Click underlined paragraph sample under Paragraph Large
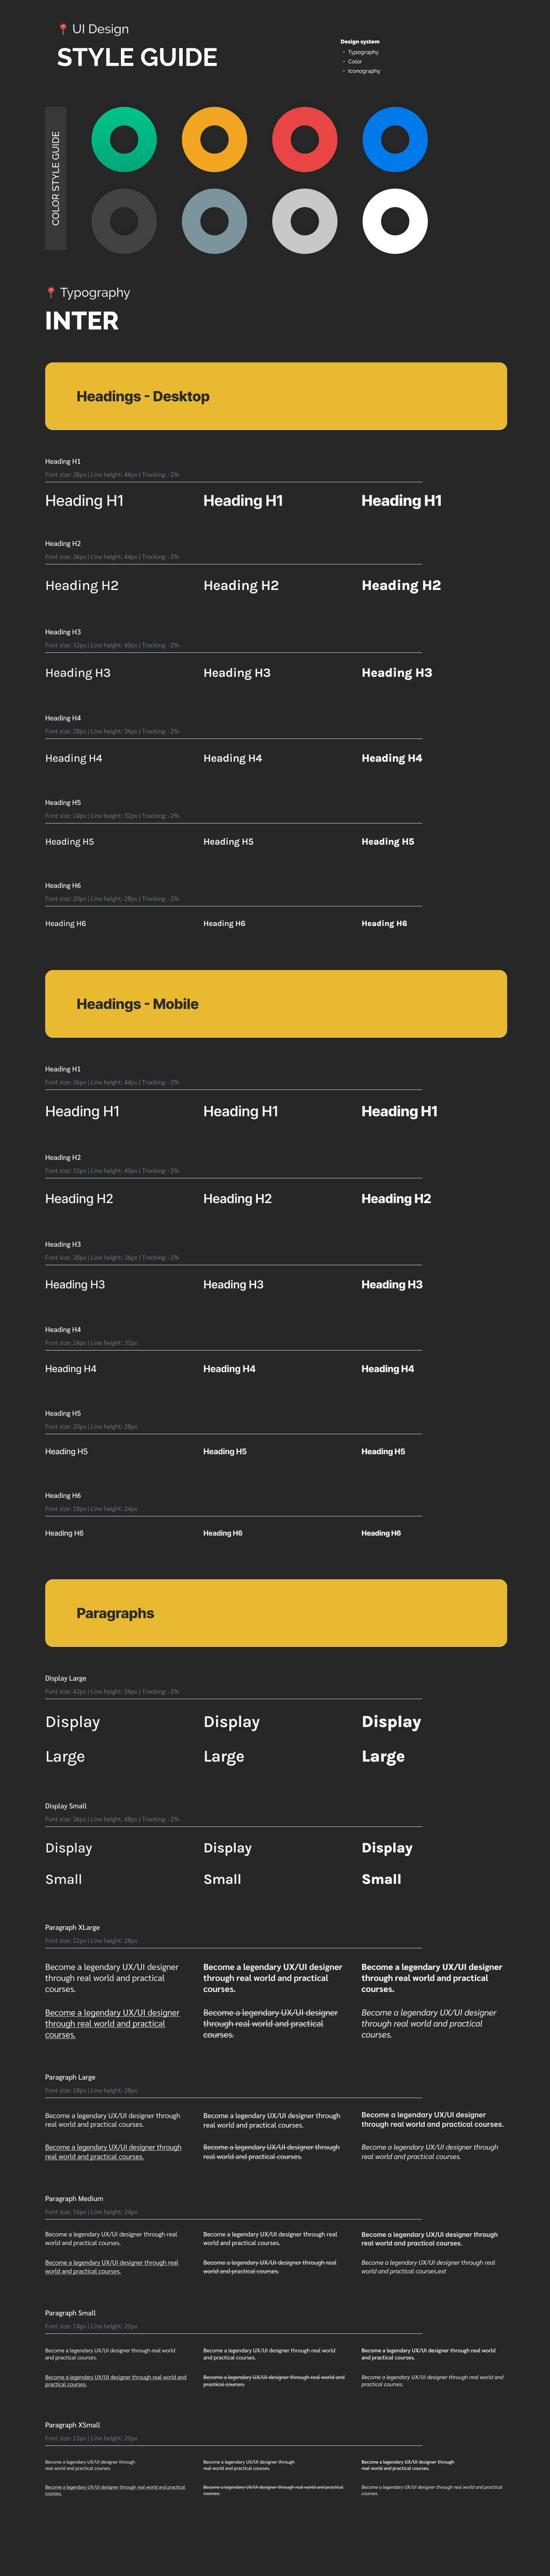Image resolution: width=550 pixels, height=2576 pixels. click(113, 2151)
